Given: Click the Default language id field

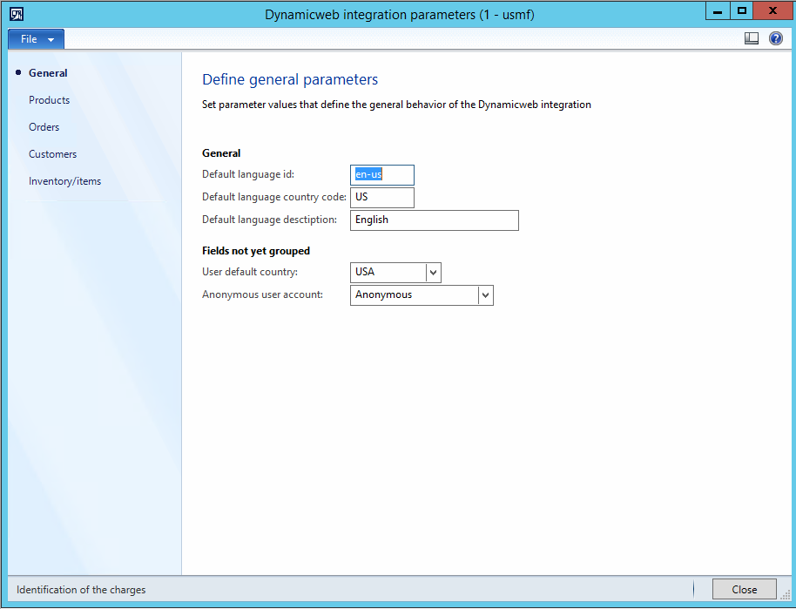Looking at the screenshot, I should click(382, 174).
